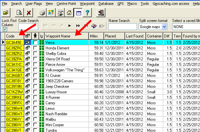
Task: Select code cell GC39ZRC
Action: click(15, 48)
